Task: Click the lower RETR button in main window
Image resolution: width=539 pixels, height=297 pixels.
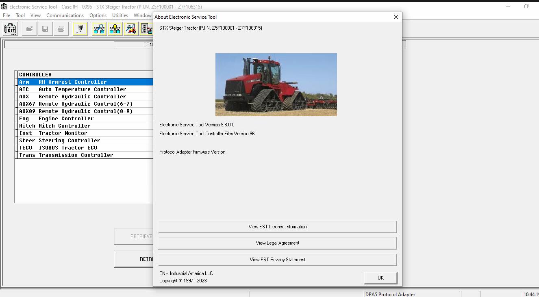Action: (134, 259)
